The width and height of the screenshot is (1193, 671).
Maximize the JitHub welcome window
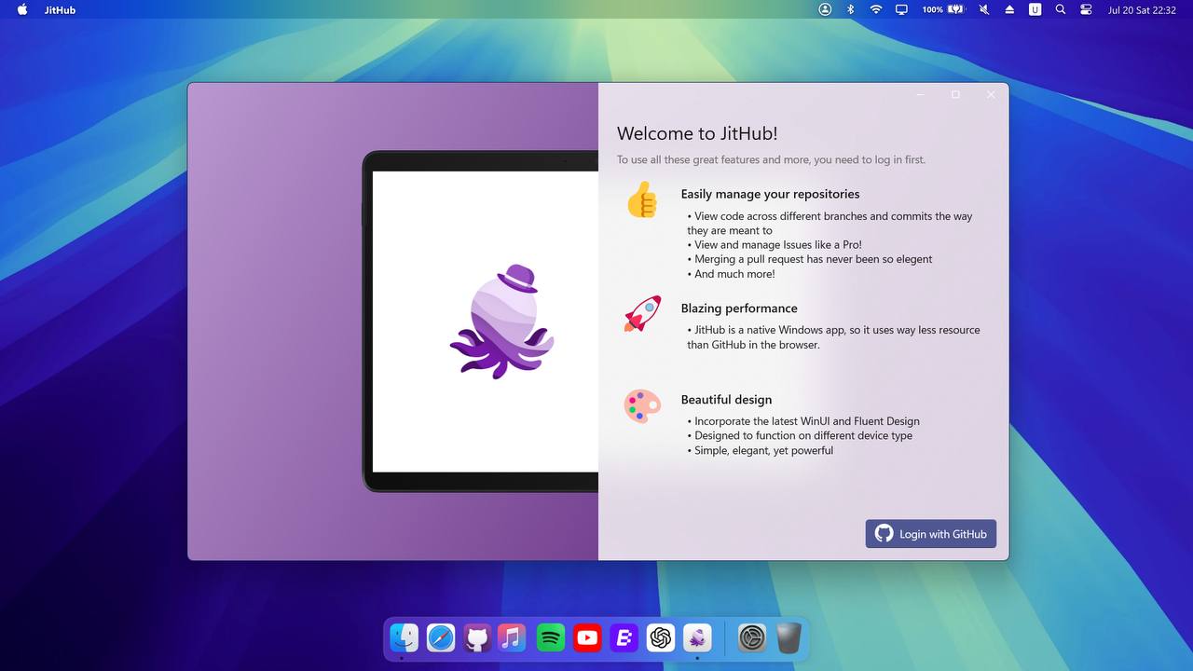pyautogui.click(x=955, y=94)
